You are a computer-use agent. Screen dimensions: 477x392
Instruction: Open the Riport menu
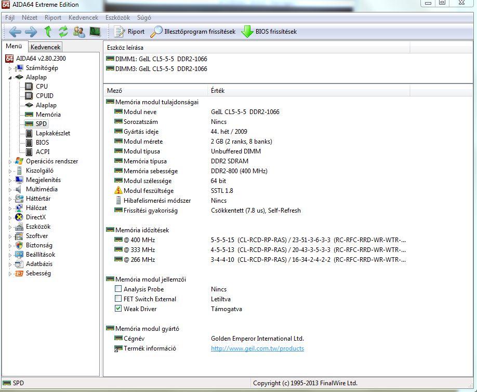tap(53, 18)
